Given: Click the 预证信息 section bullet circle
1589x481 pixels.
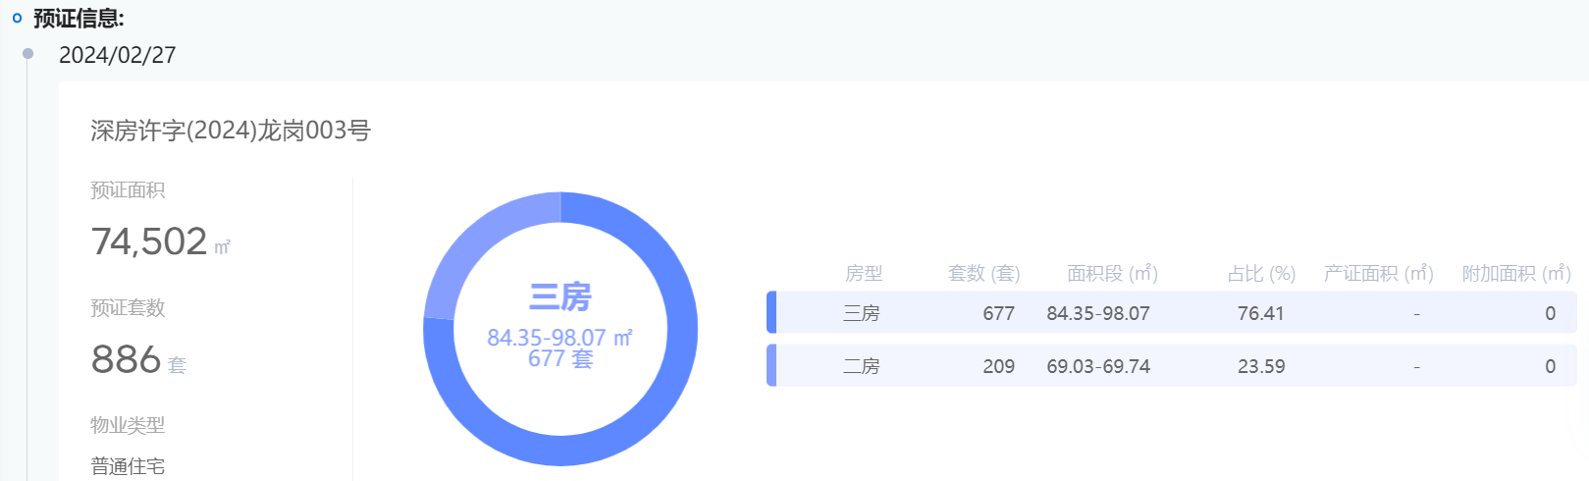Looking at the screenshot, I should pos(17,19).
